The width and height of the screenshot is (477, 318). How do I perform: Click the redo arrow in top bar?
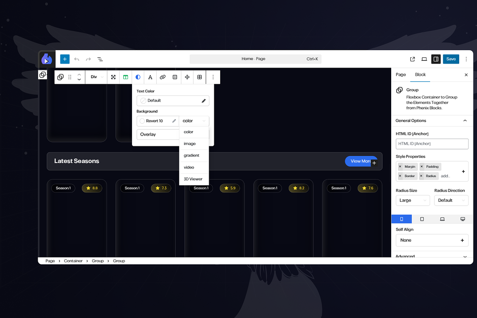click(88, 59)
